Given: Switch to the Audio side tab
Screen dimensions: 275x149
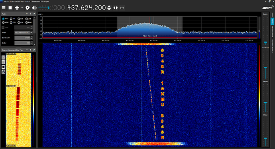Looking at the screenshot, I should (x=272, y=15).
